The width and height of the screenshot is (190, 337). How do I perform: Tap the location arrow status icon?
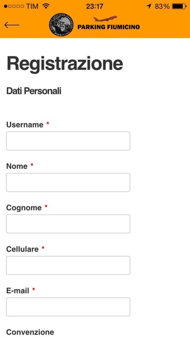tap(149, 6)
